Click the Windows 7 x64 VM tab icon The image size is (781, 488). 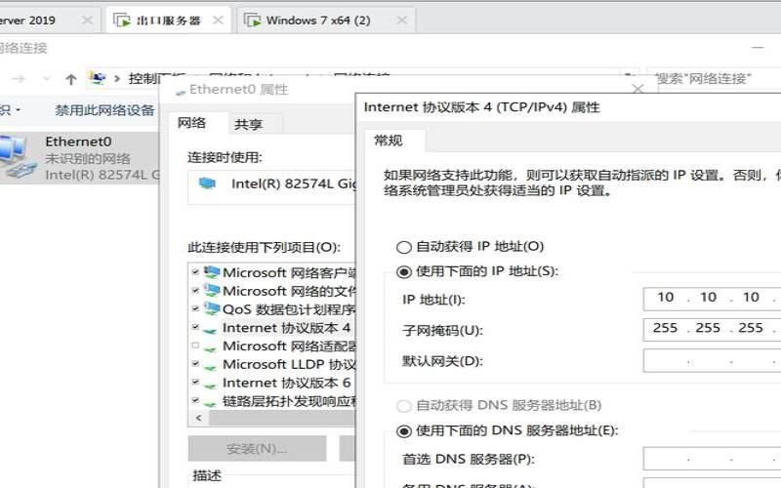pos(253,20)
